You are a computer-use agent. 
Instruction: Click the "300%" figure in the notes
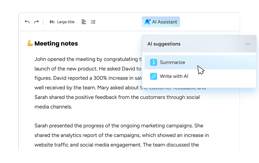[x=100, y=78]
